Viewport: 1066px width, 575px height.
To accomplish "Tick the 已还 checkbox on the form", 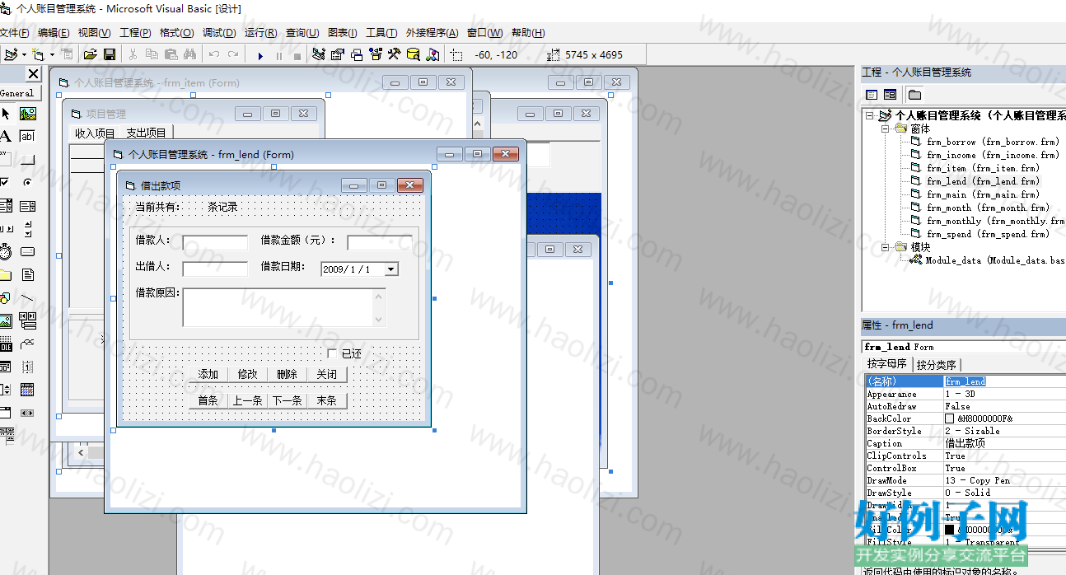I will pos(332,353).
